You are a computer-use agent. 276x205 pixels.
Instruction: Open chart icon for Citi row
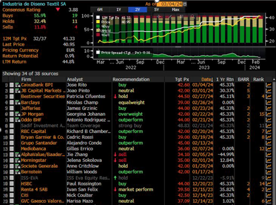[x=269, y=195]
